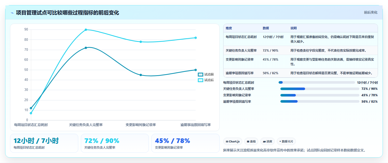Click the footer note starting 斜率展示
Screen dimensions: 388x163
click(295, 150)
